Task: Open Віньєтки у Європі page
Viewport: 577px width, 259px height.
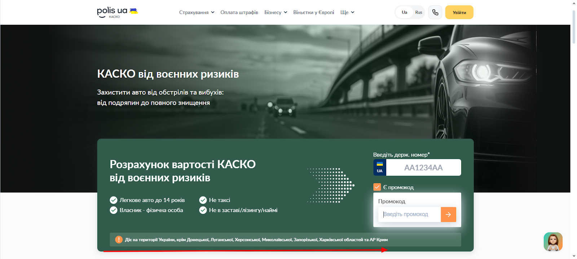Action: [x=314, y=12]
